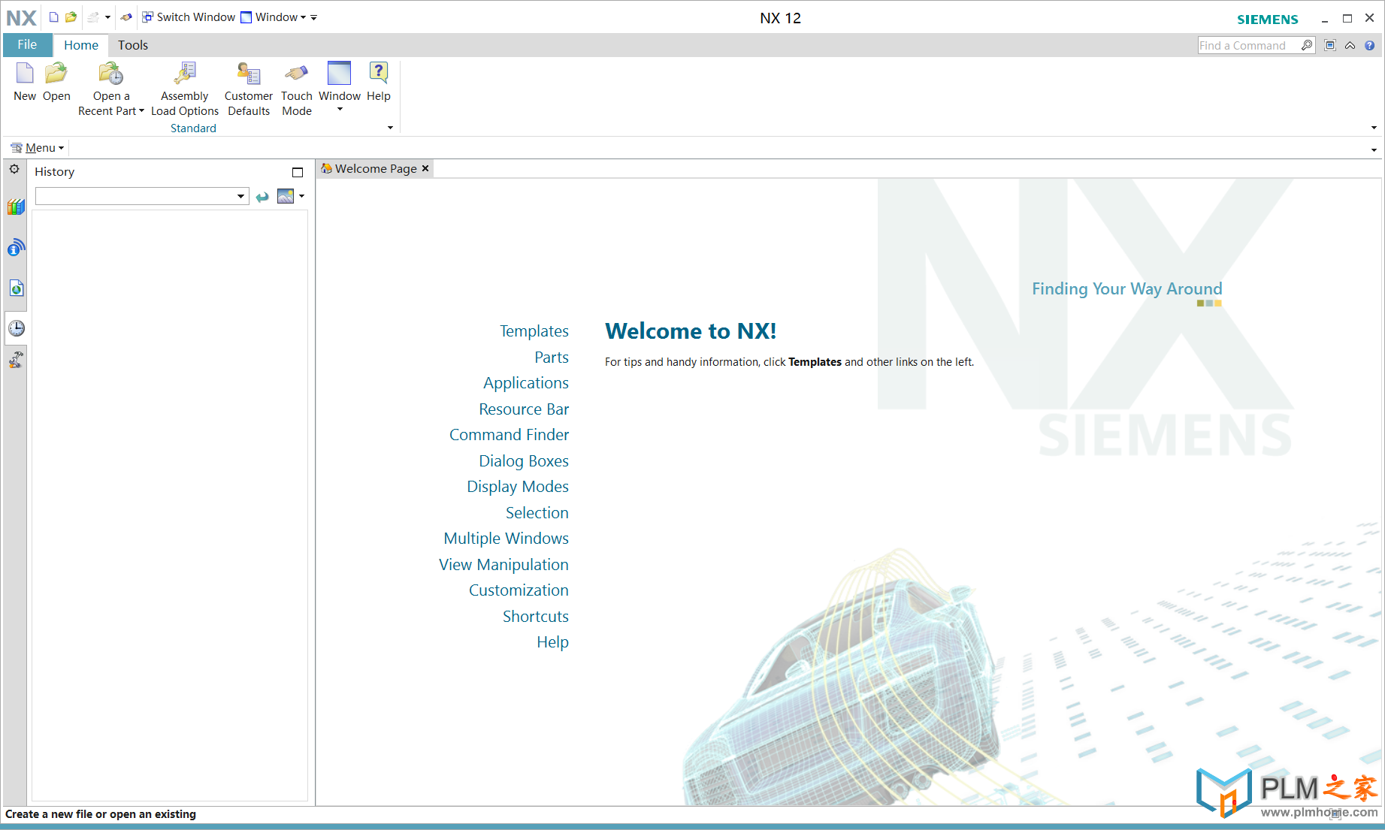Open the Window ribbon dropdown button
This screenshot has width=1385, height=830.
tap(340, 88)
